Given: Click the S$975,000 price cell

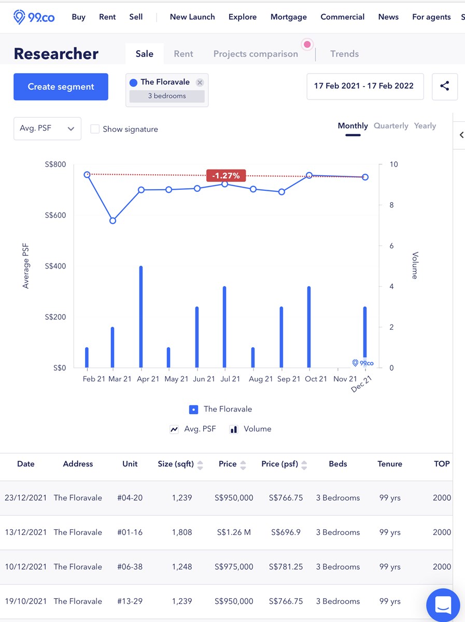Looking at the screenshot, I should pyautogui.click(x=234, y=567).
